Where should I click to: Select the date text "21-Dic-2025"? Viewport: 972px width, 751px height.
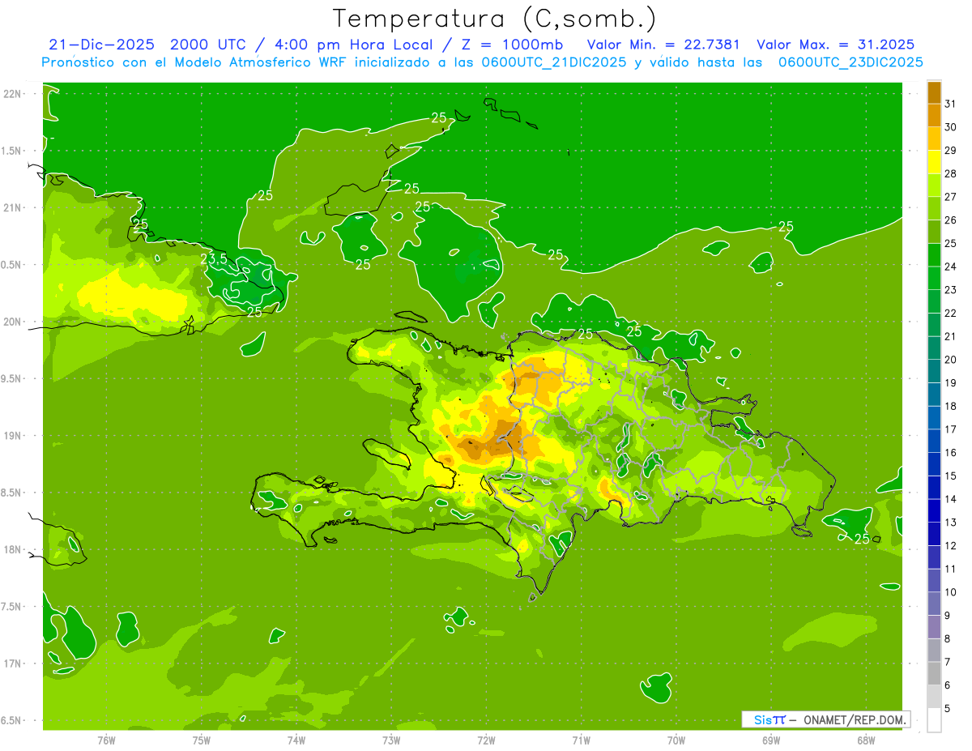tap(101, 45)
